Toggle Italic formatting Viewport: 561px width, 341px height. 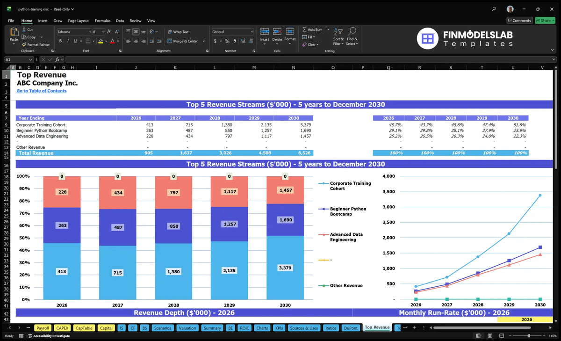(68, 41)
